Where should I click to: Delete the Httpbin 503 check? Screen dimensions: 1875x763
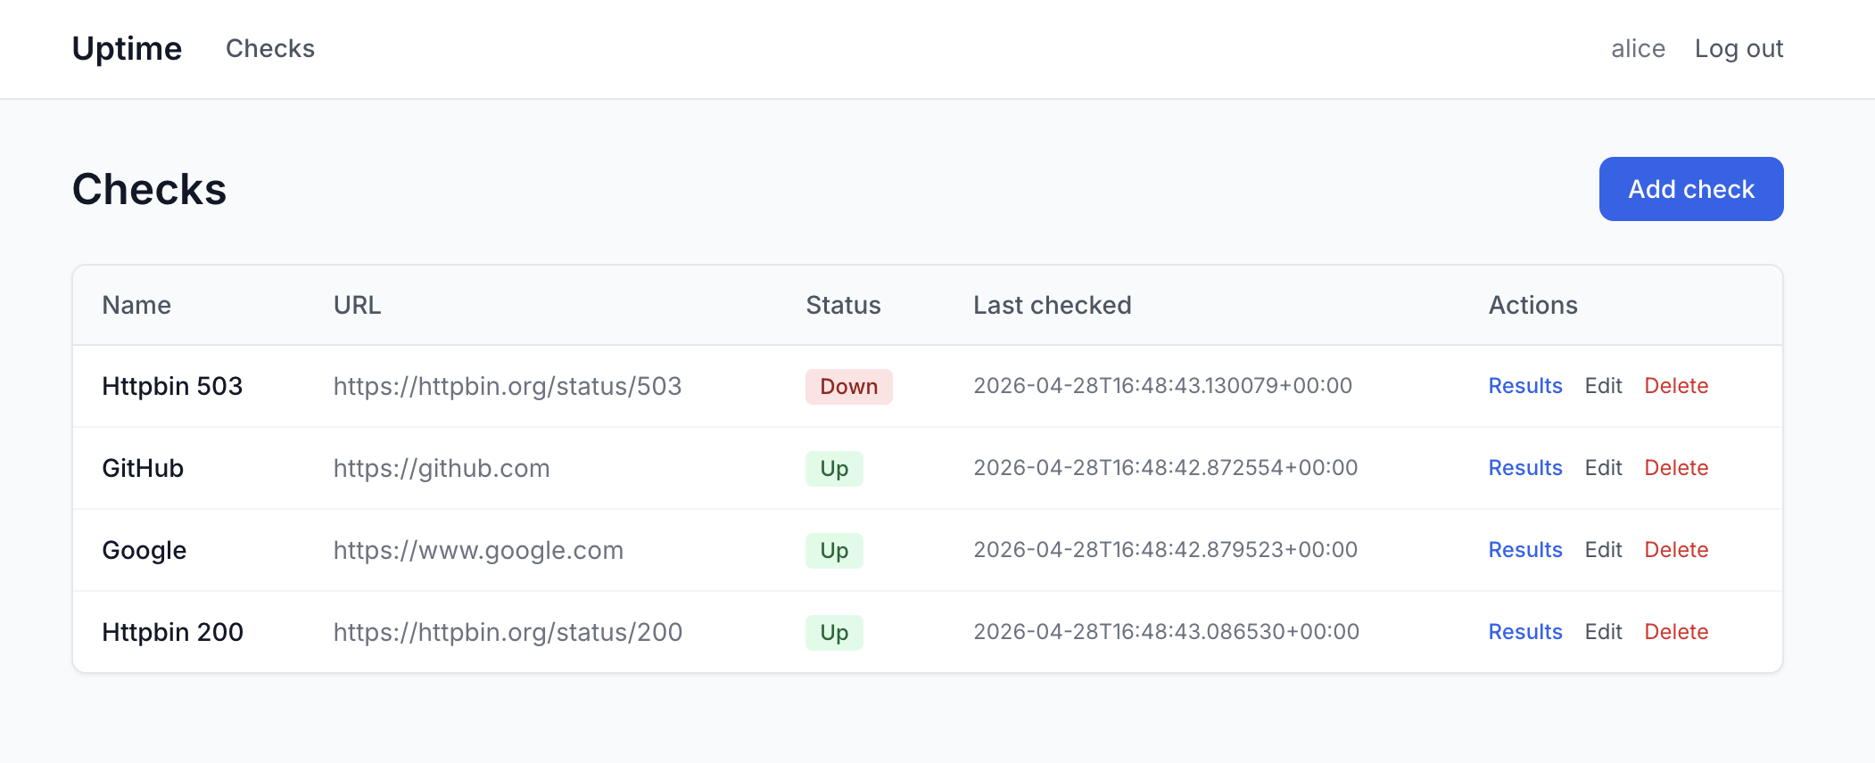click(1675, 386)
